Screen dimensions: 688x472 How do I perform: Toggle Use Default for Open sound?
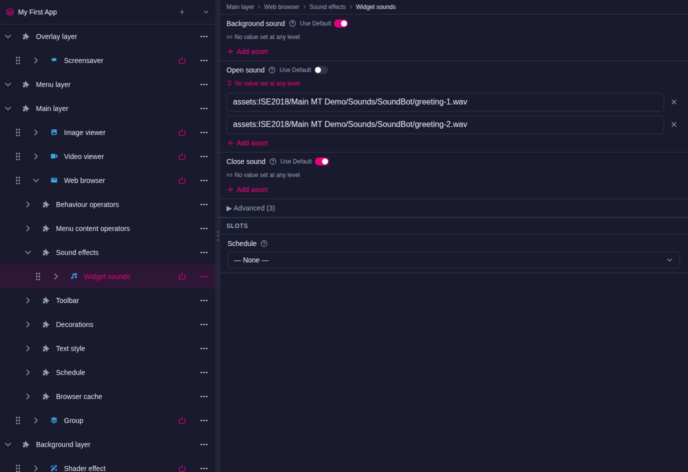pyautogui.click(x=321, y=70)
